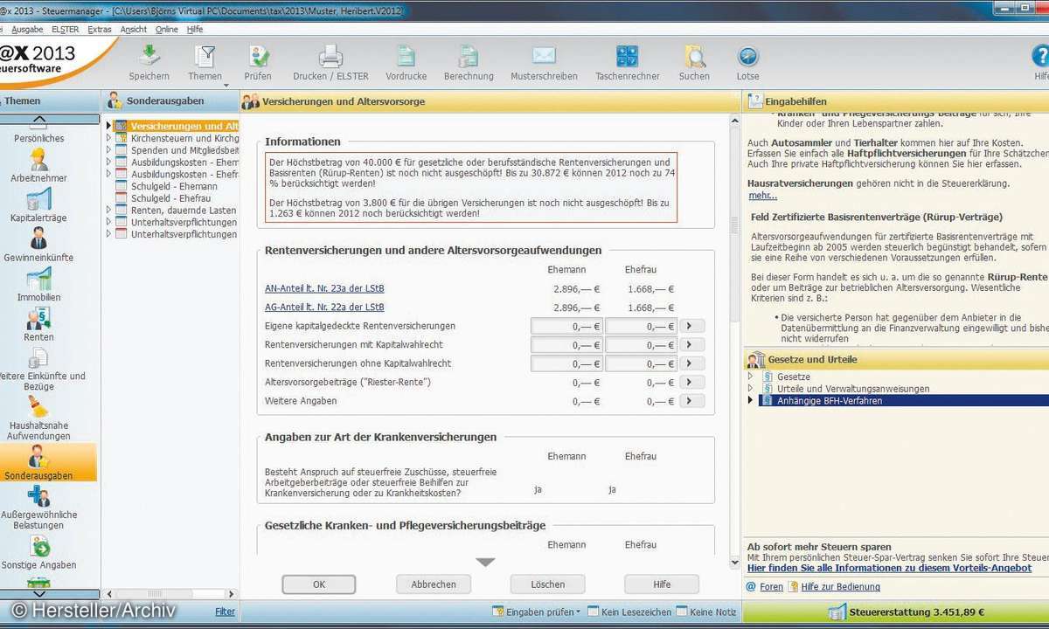This screenshot has width=1049, height=629.
Task: Click Ehefrau field for Rentenversicherungen mit Kapitalwahlrecht
Action: [x=641, y=345]
